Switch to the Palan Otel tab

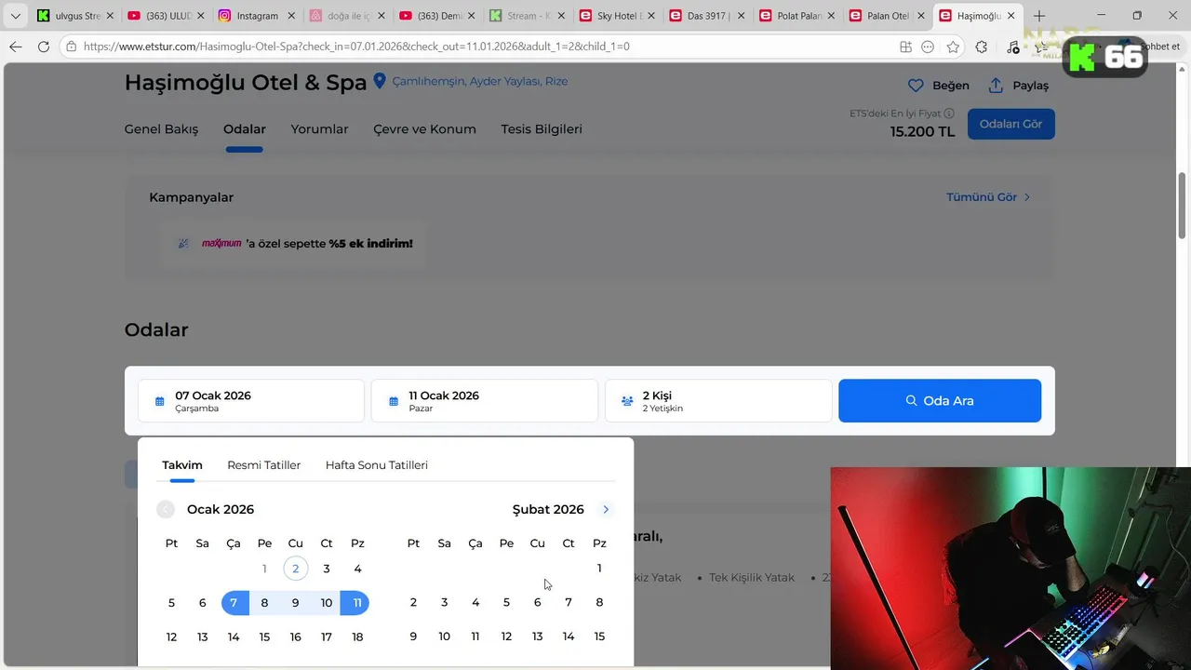(889, 16)
